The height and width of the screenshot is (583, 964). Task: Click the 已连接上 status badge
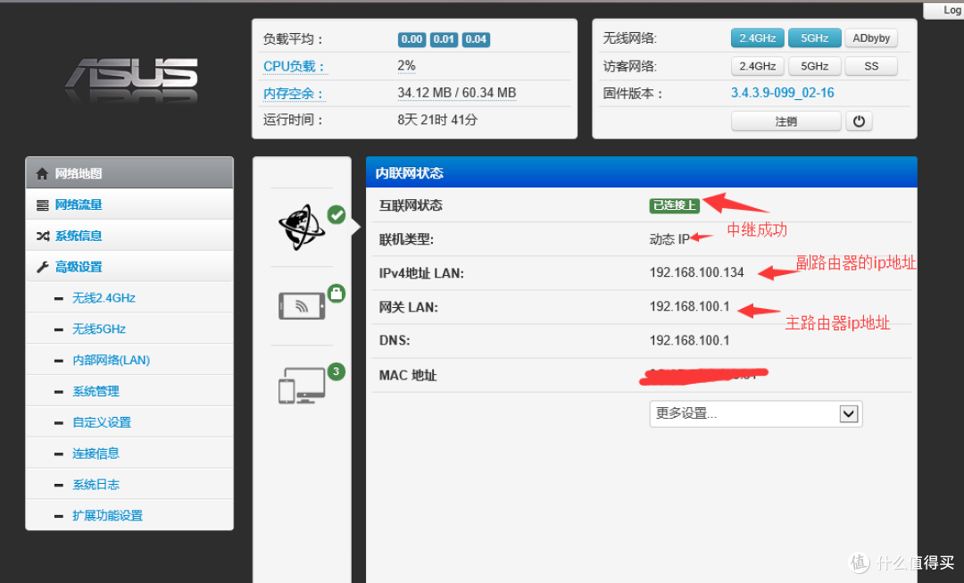[x=675, y=205]
